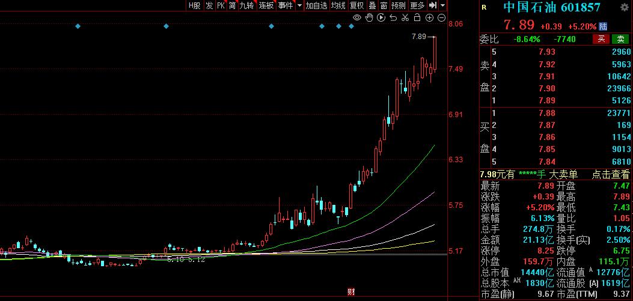The image size is (633, 301).
Task: Open the H股 toolbar item
Action: (194, 5)
